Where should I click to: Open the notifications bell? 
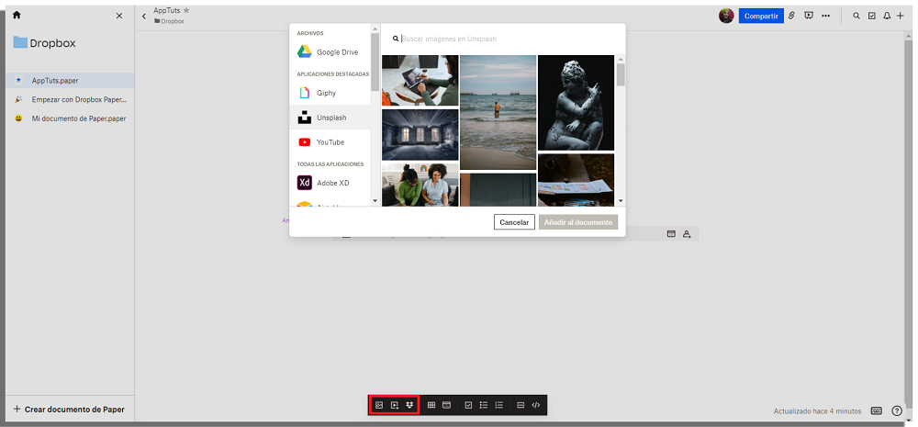887,16
